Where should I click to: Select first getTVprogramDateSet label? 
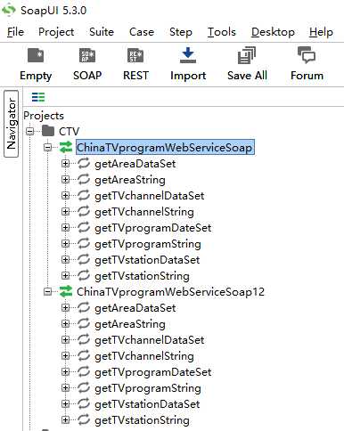(x=153, y=228)
